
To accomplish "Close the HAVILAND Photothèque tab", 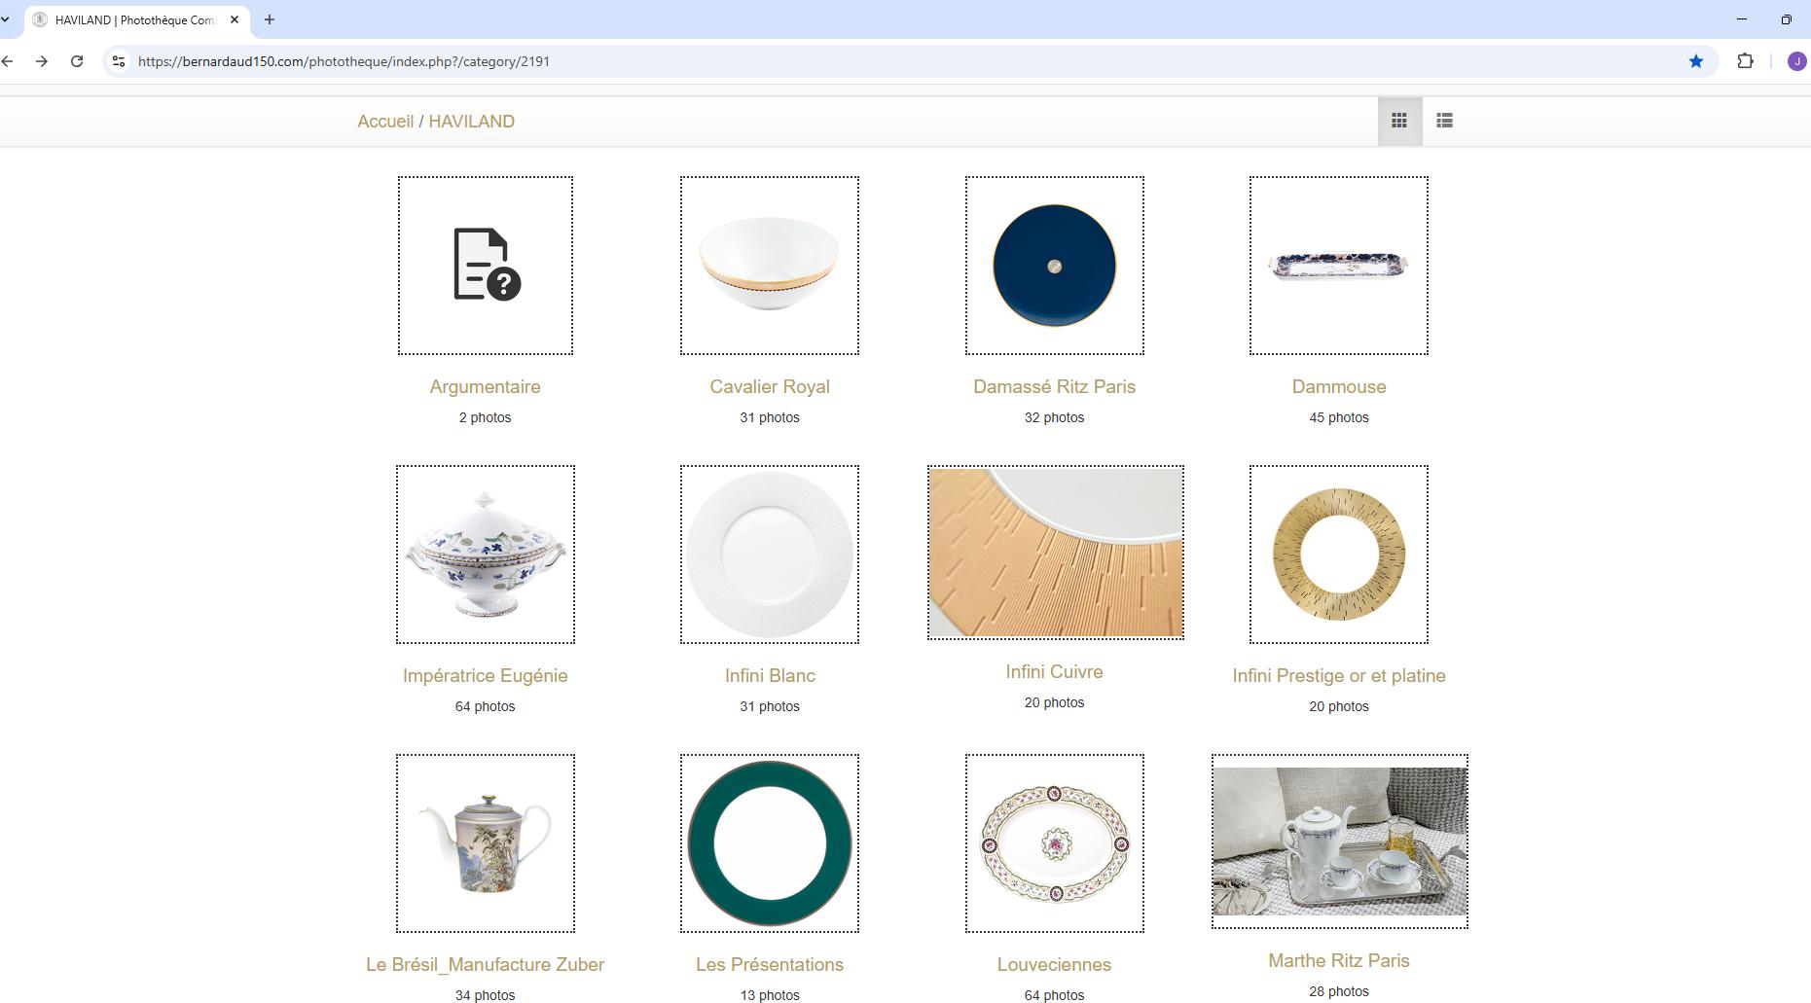I will pos(235,19).
